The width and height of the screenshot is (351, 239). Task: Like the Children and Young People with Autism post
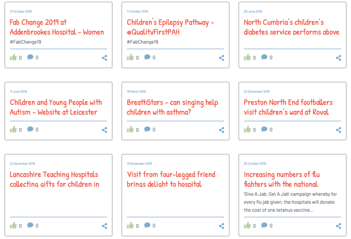tap(13, 129)
